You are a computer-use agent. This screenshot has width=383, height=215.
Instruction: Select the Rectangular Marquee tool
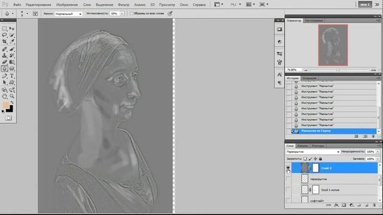point(4,29)
